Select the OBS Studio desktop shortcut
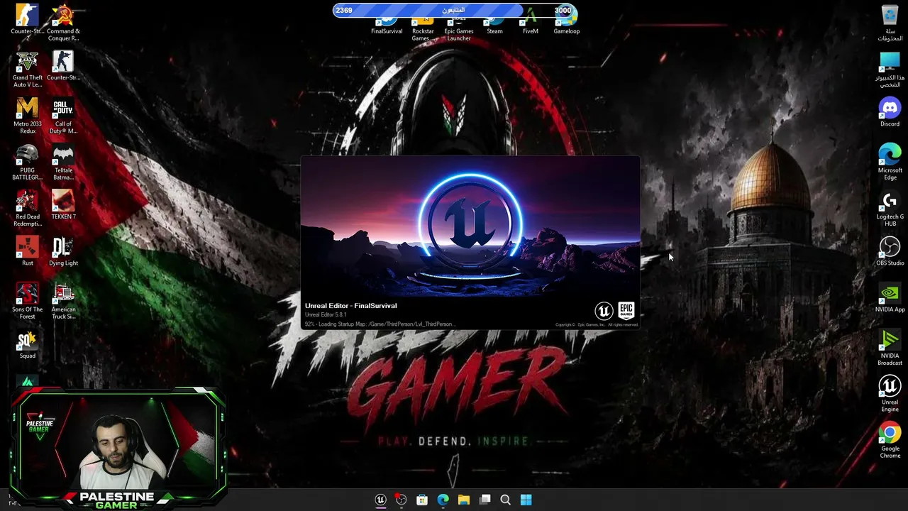 tap(890, 251)
